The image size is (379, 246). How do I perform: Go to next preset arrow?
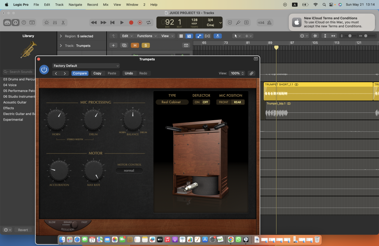tap(64, 73)
